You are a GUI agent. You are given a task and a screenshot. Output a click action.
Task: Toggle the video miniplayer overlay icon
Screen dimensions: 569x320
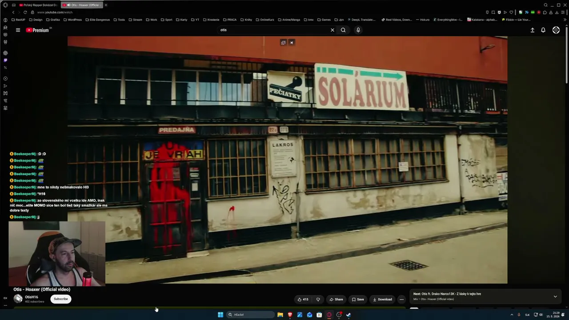pos(283,43)
